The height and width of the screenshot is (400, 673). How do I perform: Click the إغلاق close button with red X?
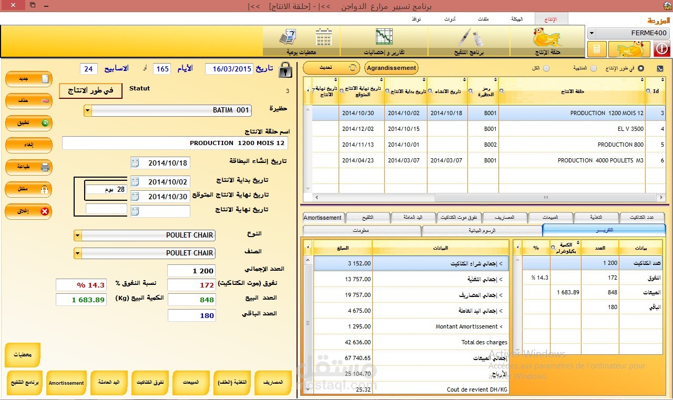[x=28, y=211]
